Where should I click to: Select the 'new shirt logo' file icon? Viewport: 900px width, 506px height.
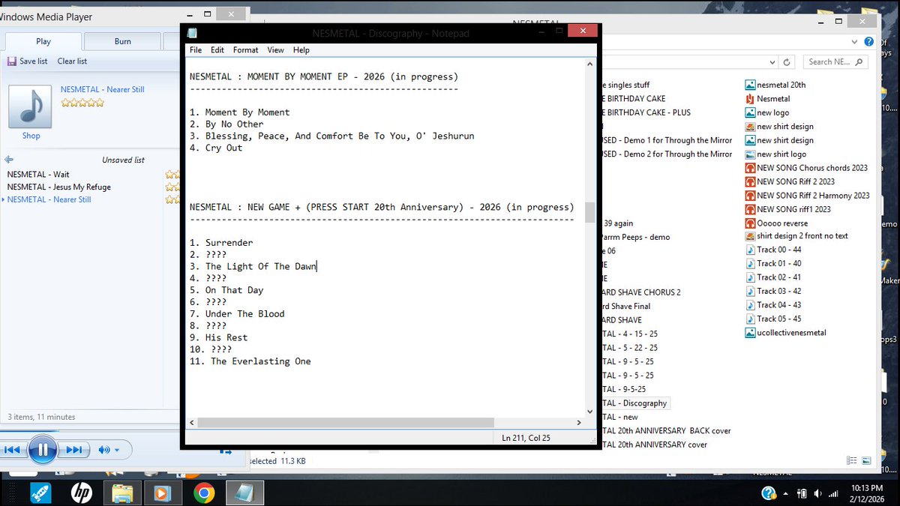[x=750, y=154]
